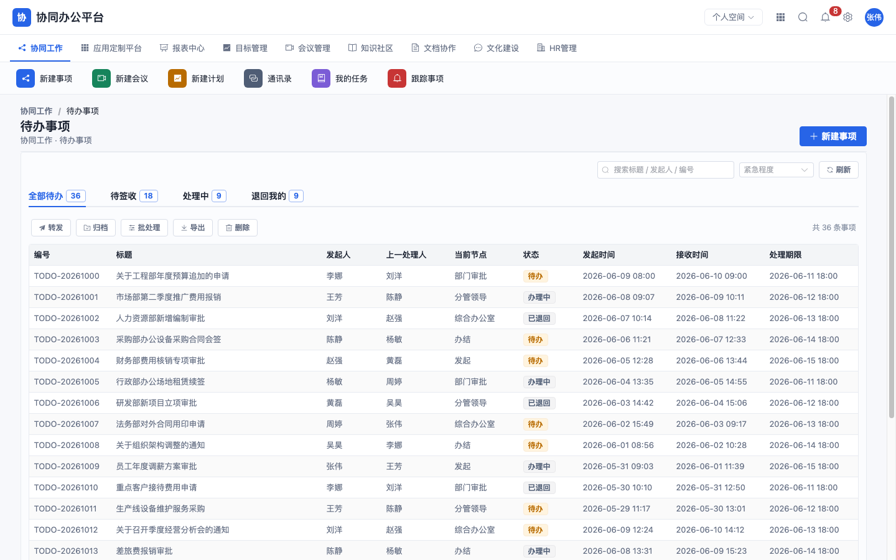Click title 法务部对外合同用印申请
The image size is (896, 560).
161,424
